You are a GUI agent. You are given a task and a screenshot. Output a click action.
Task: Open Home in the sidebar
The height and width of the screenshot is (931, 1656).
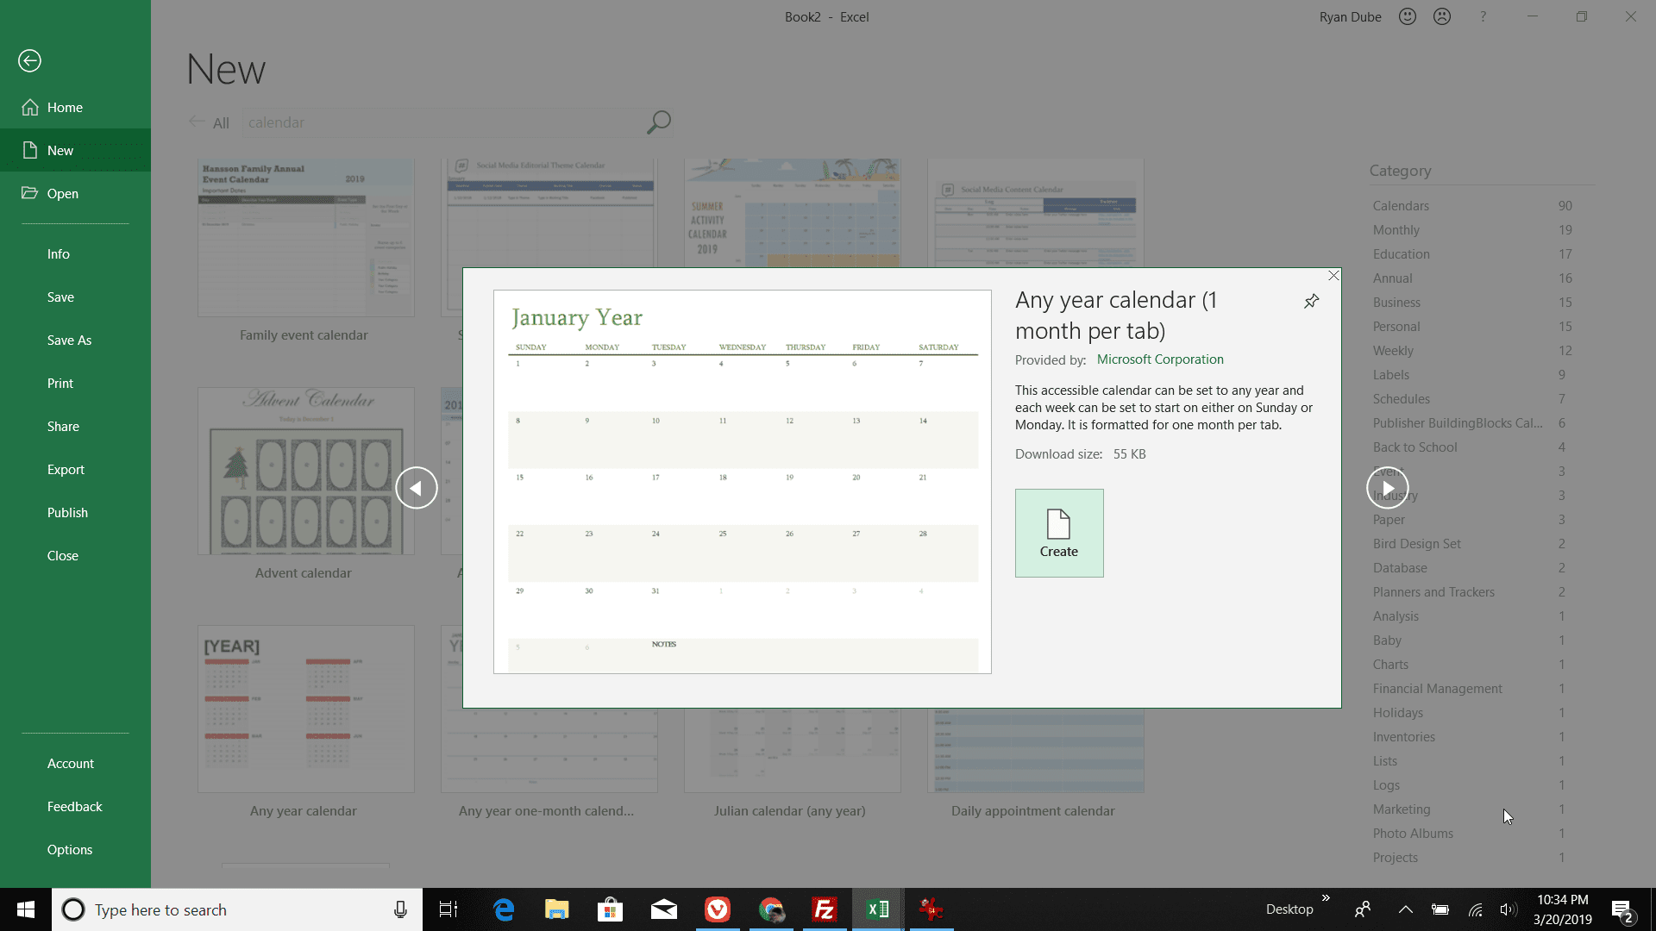tap(75, 107)
